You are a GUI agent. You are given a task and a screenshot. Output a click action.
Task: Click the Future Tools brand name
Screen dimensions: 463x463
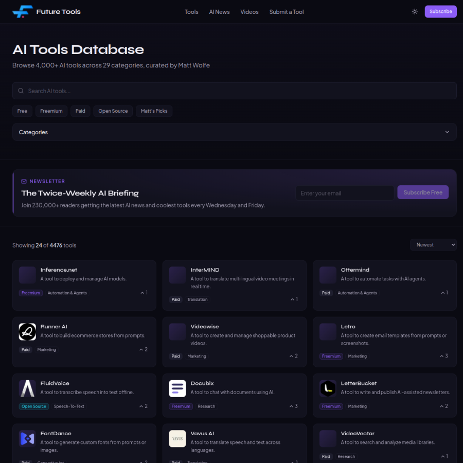59,11
